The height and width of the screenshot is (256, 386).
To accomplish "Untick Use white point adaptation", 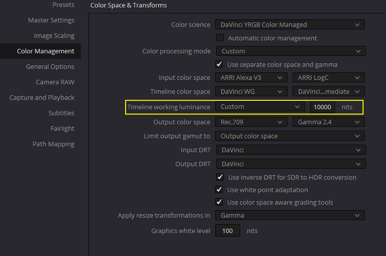I will pyautogui.click(x=219, y=189).
